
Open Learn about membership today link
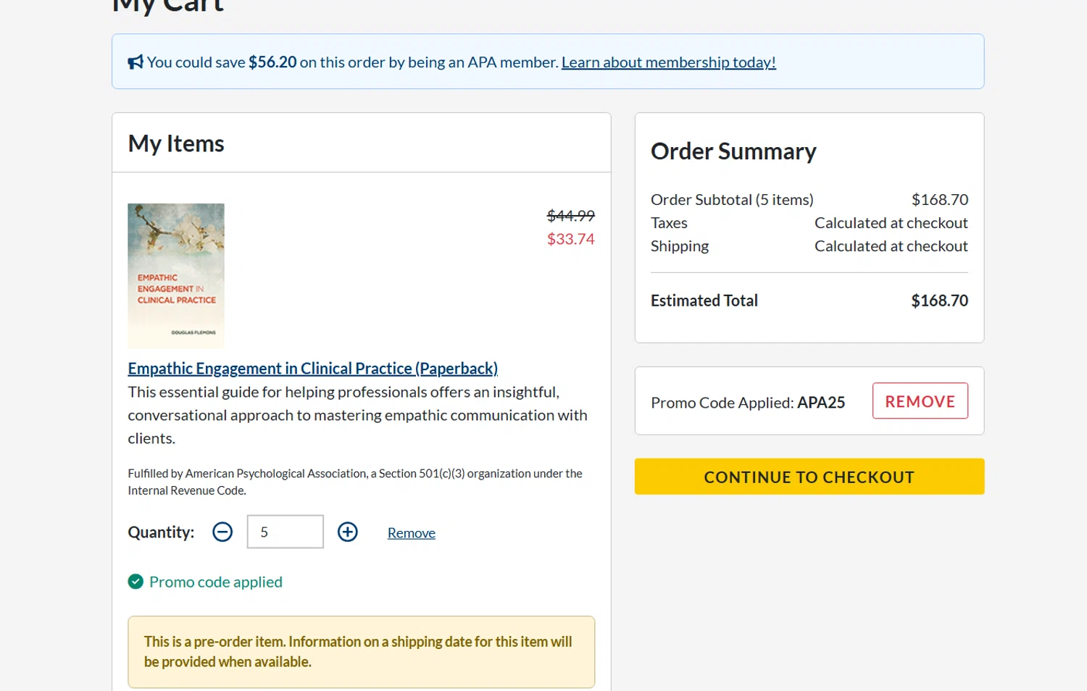668,62
